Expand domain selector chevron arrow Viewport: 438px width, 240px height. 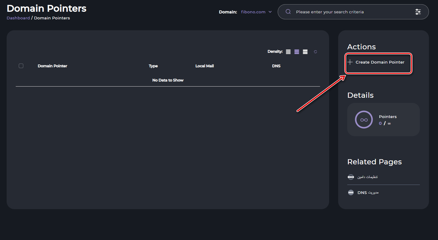(x=270, y=12)
